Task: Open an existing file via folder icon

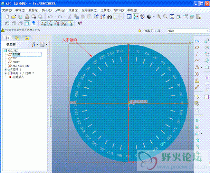Action: [x=14, y=17]
